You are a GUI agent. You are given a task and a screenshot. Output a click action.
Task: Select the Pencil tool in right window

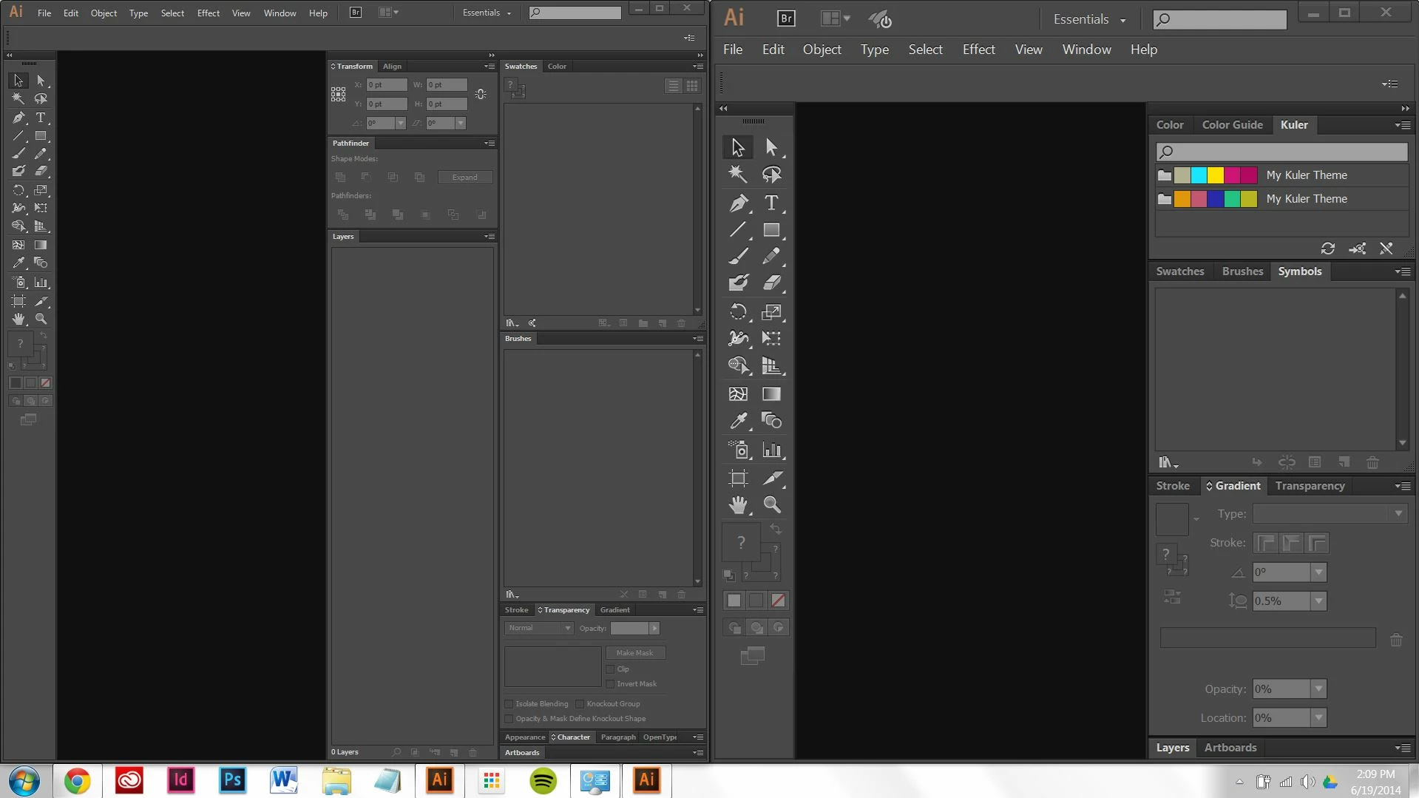[x=771, y=257]
